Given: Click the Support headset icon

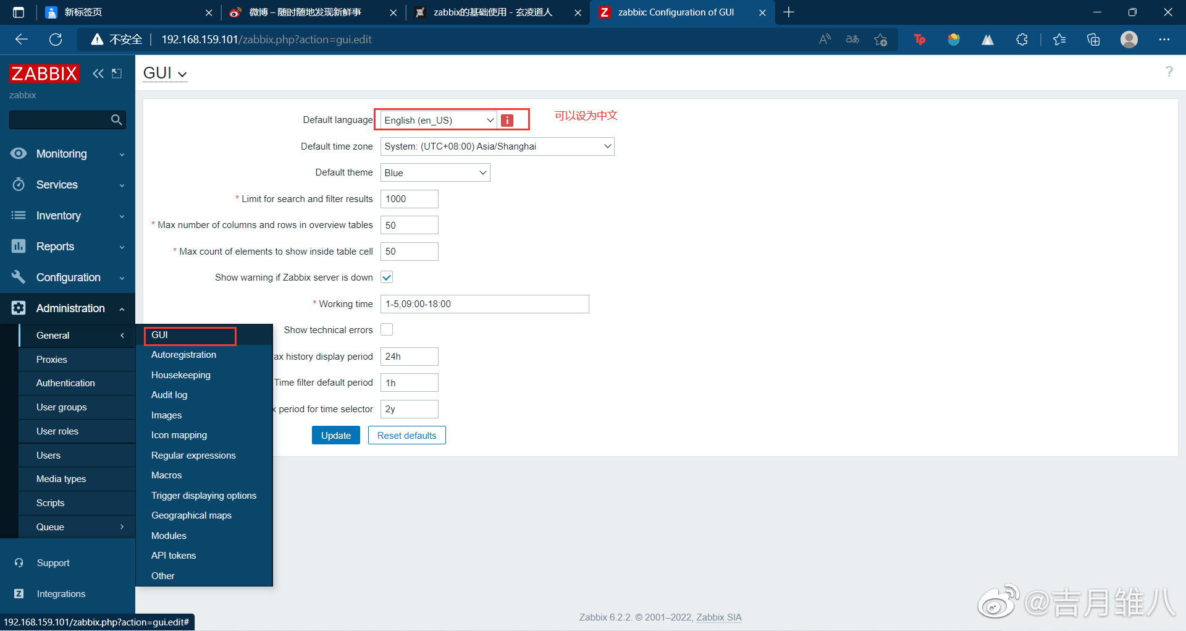Looking at the screenshot, I should (x=19, y=563).
